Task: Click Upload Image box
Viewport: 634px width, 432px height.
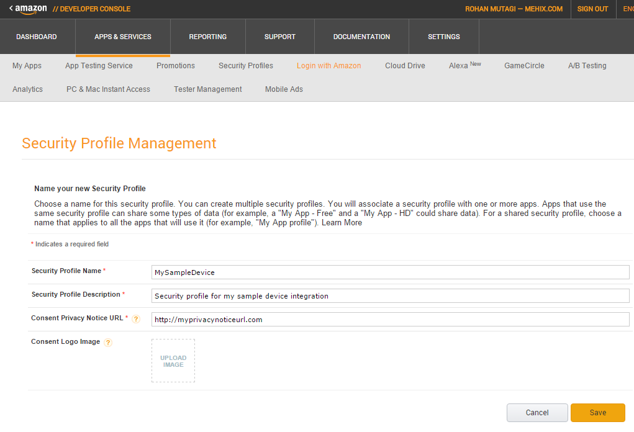Action: [173, 361]
